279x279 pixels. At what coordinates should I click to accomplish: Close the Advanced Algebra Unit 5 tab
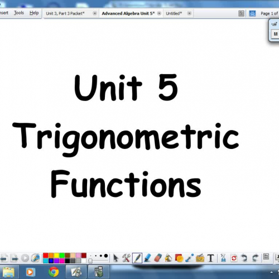click(x=159, y=13)
